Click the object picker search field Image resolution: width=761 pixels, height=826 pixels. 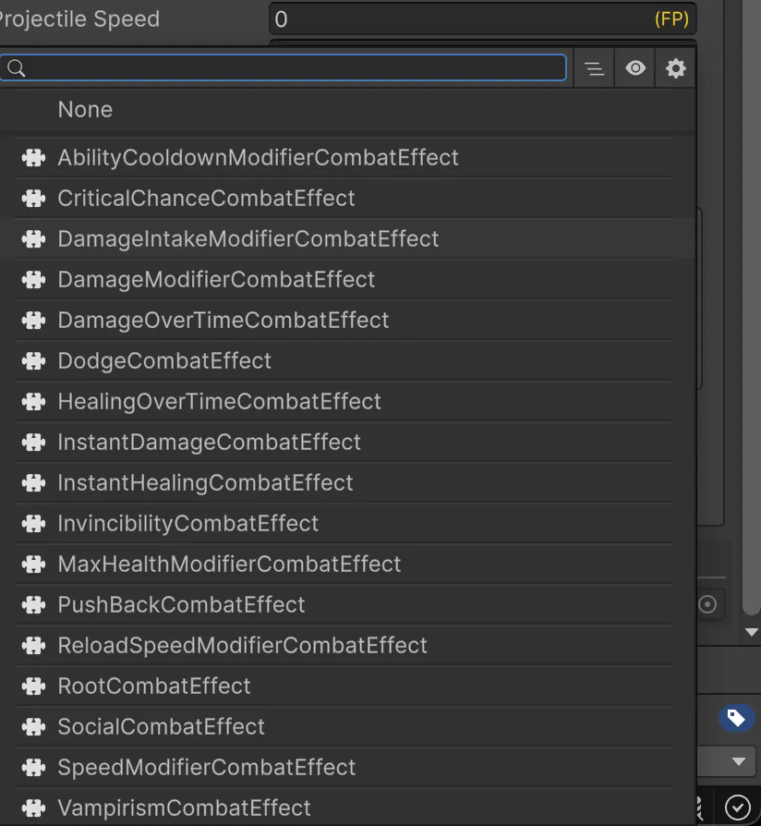tap(284, 67)
